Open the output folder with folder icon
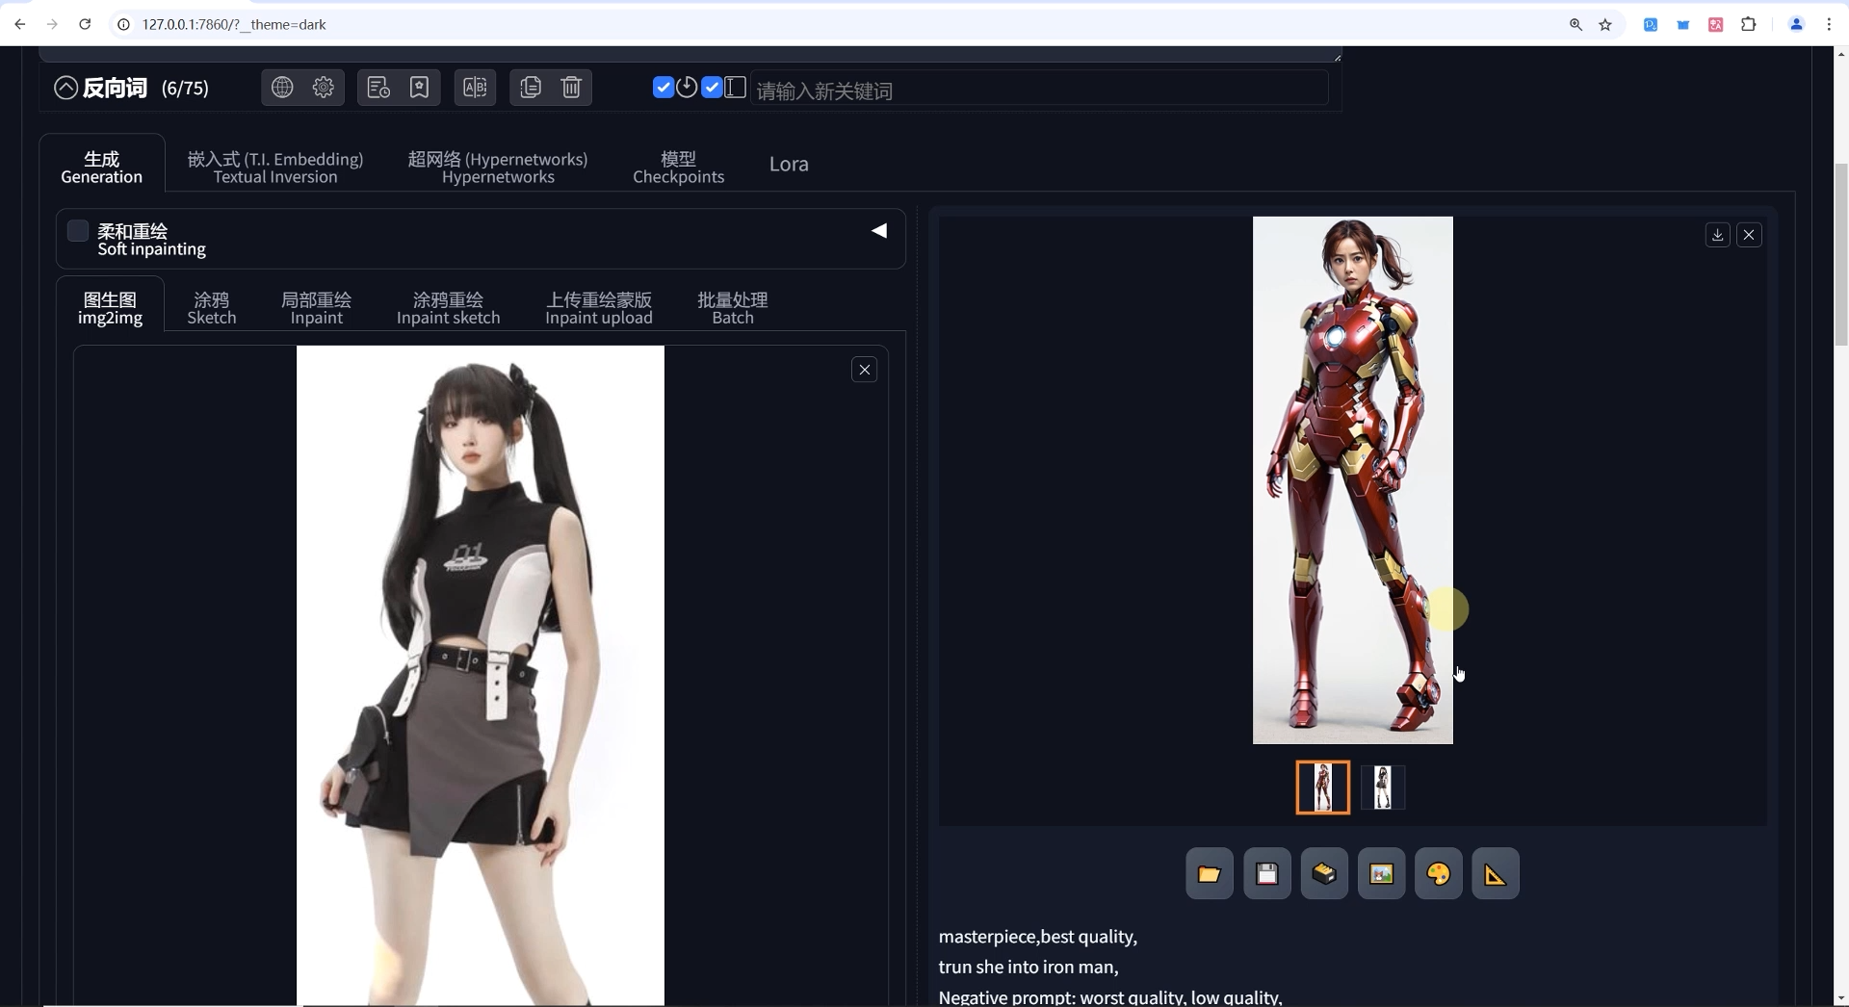The image size is (1849, 1007). pyautogui.click(x=1210, y=873)
